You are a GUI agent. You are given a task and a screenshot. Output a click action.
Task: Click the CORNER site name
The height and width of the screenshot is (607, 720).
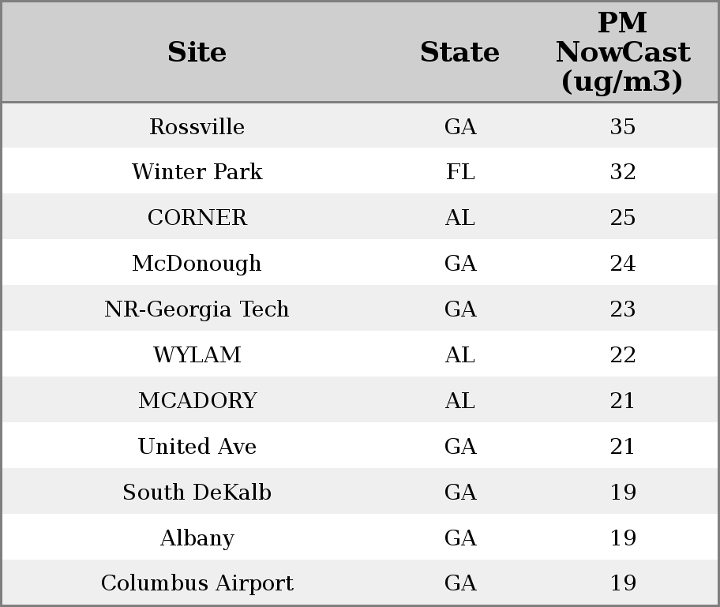197,218
